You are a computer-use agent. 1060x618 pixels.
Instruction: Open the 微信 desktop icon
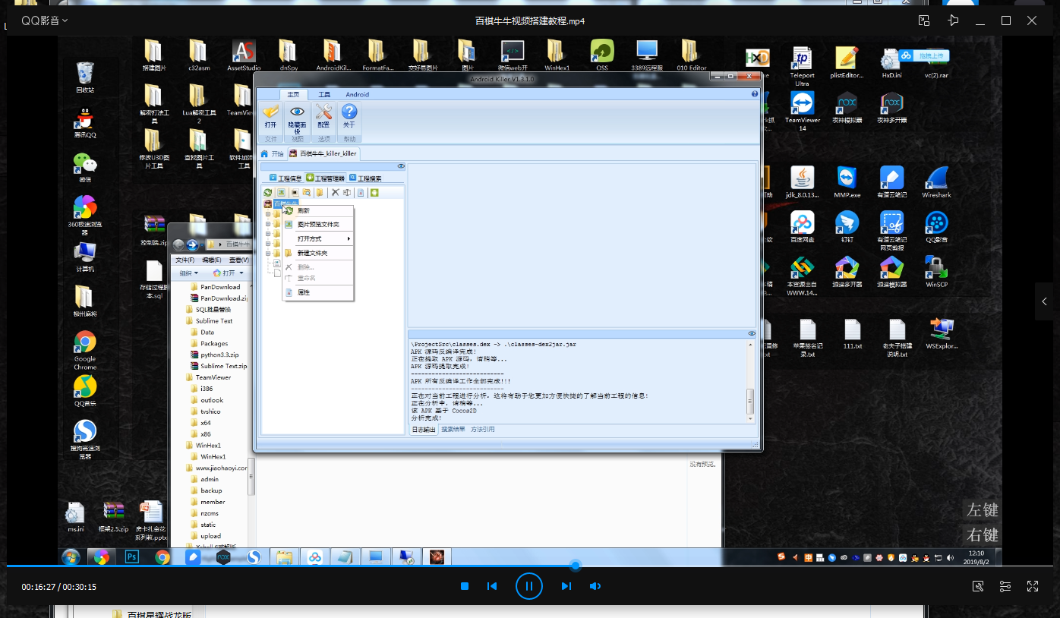click(x=85, y=167)
